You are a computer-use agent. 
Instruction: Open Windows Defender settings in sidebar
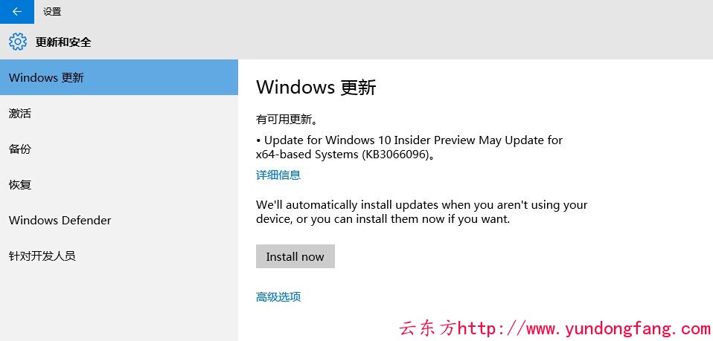(x=118, y=220)
